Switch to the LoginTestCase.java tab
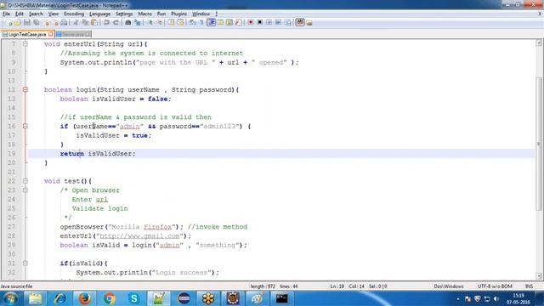Viewport: 544px width, 306px height. click(x=27, y=34)
